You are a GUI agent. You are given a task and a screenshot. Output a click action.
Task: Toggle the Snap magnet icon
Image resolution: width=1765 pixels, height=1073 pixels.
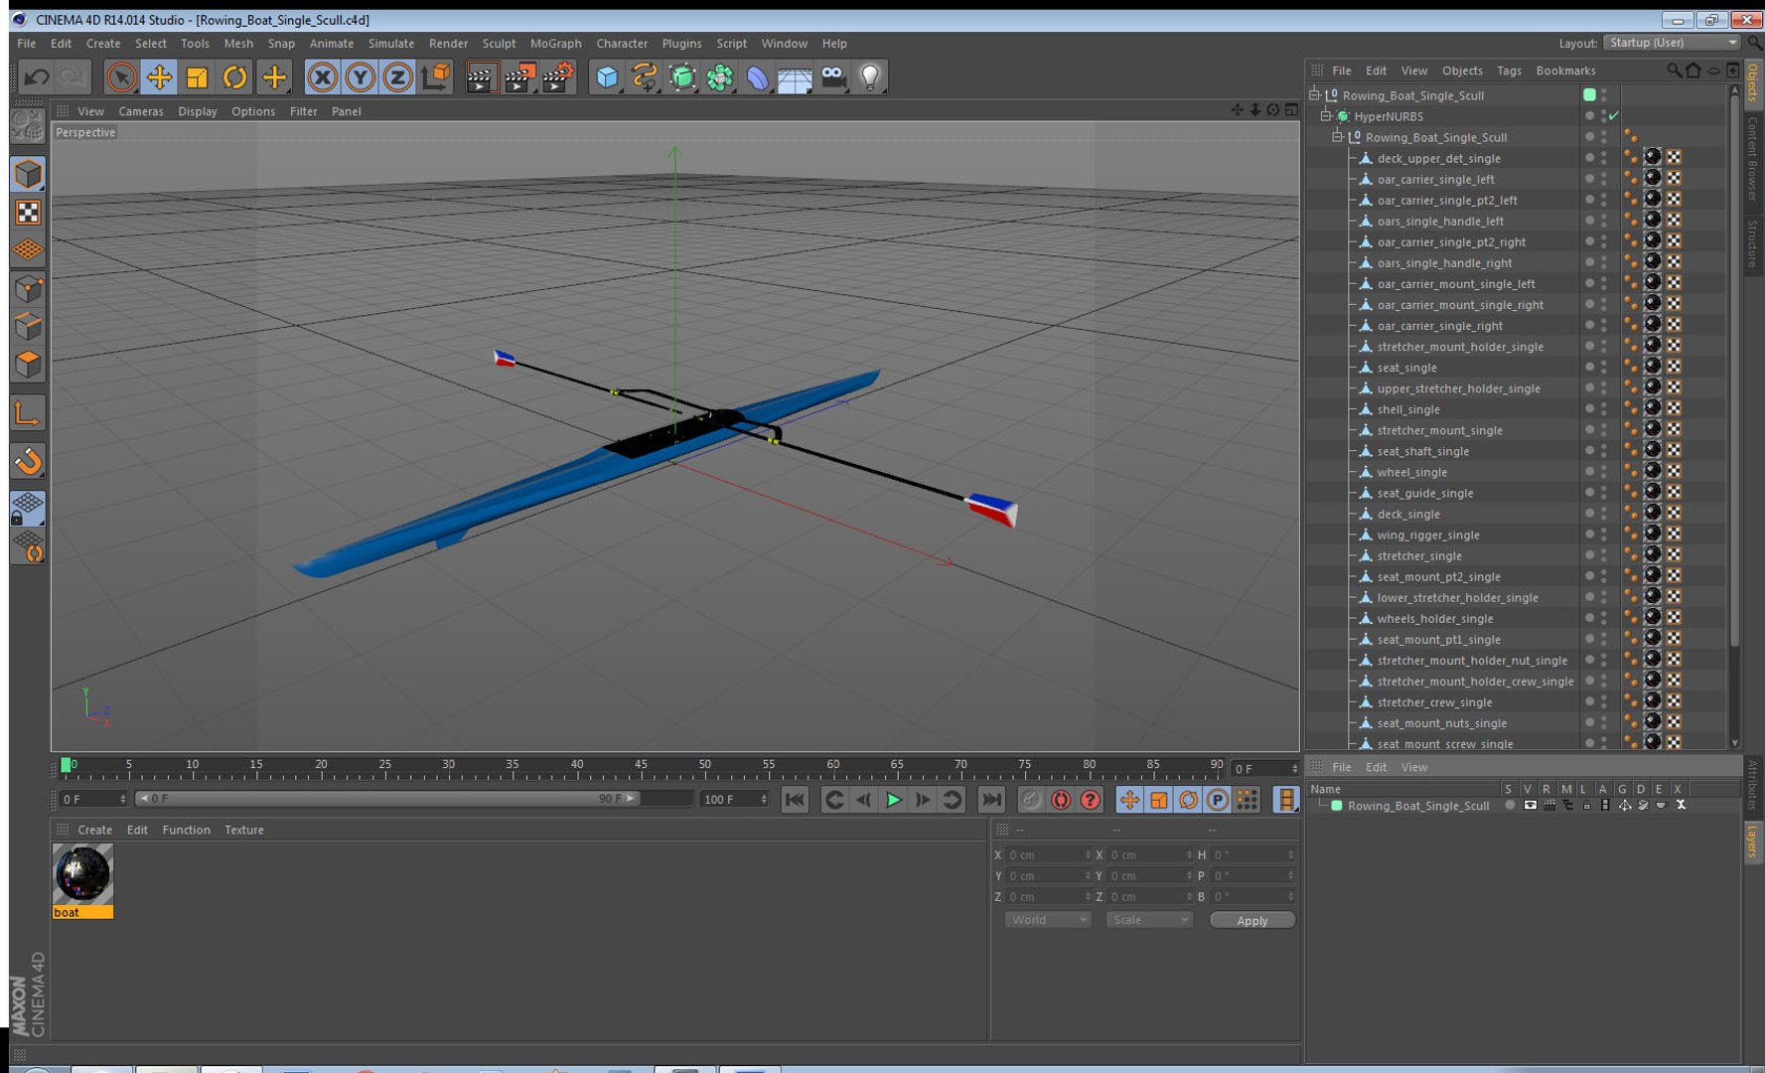(28, 460)
